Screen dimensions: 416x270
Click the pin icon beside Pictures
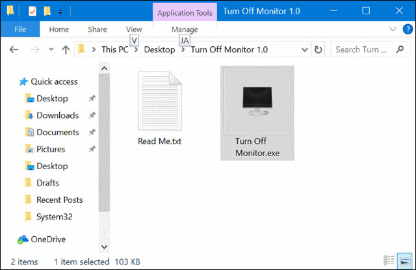92,149
